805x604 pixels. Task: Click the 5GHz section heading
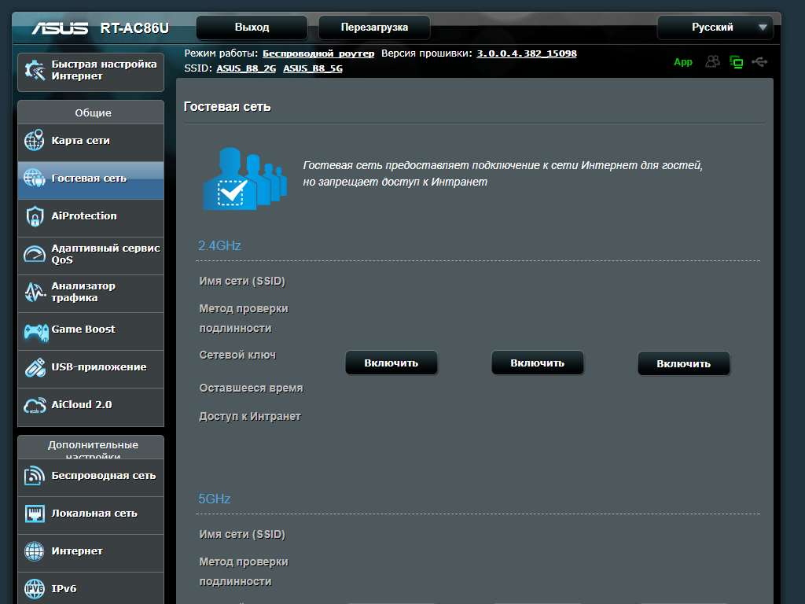[214, 499]
